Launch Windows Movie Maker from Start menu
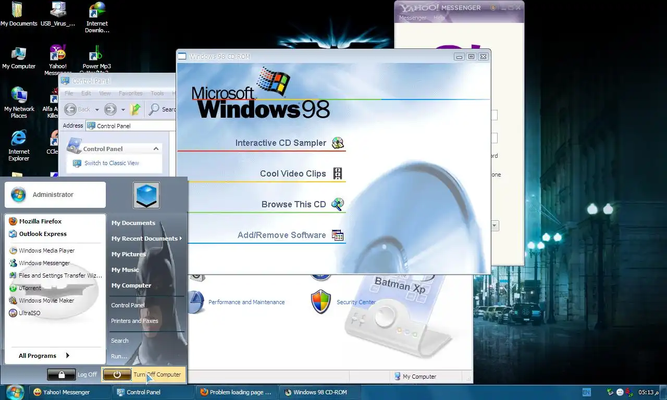Screen dimensions: 667x400 [x=46, y=301]
